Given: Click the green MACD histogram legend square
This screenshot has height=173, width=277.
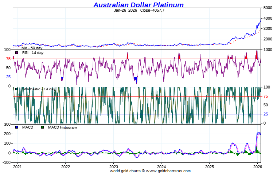Looking at the screenshot, I should (42, 127).
